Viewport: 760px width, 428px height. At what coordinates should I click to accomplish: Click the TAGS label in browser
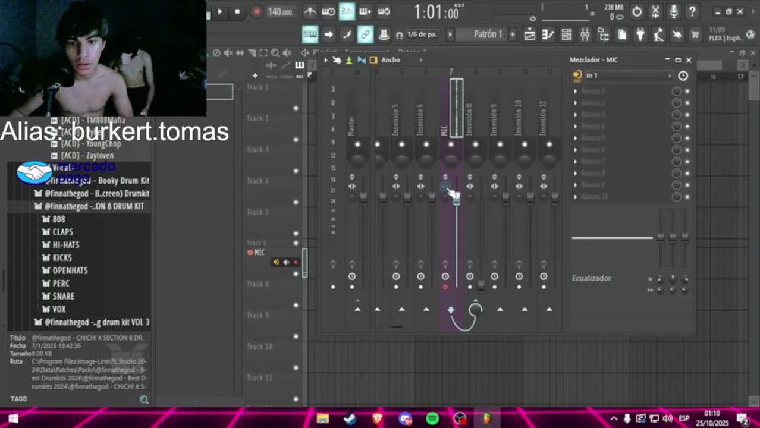[18, 399]
